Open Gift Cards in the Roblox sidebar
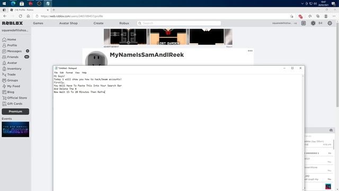 12,104
